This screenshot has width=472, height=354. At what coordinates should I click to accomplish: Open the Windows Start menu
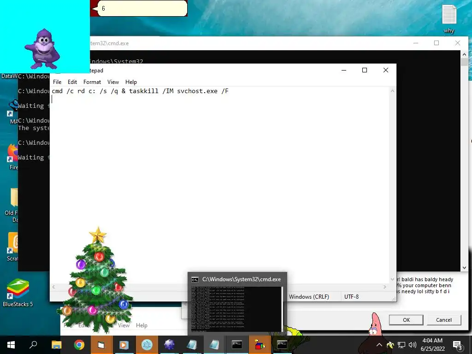[11, 345]
